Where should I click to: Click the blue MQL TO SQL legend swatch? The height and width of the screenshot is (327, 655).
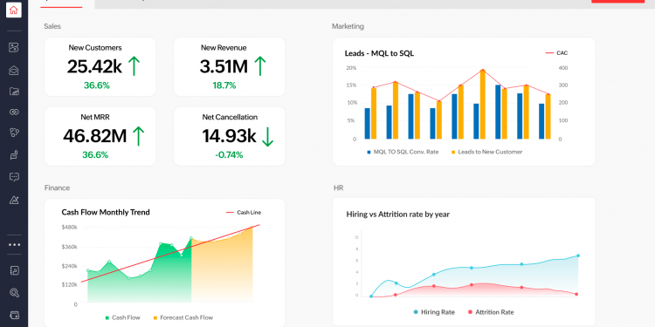(369, 153)
